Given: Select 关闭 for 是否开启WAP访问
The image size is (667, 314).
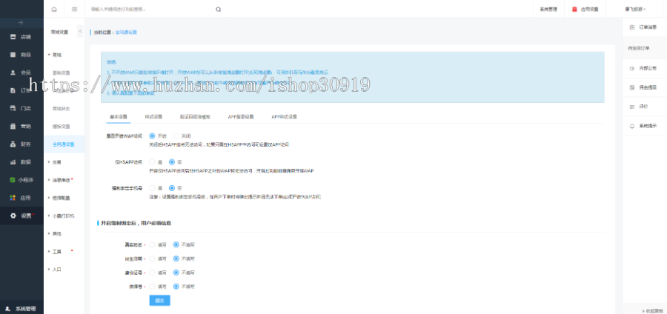Looking at the screenshot, I should coord(176,136).
